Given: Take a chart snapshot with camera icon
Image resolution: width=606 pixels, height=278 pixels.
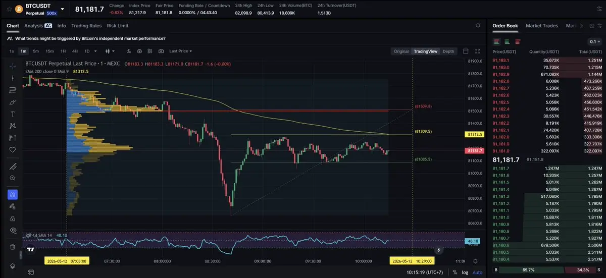Looking at the screenshot, I should click(x=161, y=51).
